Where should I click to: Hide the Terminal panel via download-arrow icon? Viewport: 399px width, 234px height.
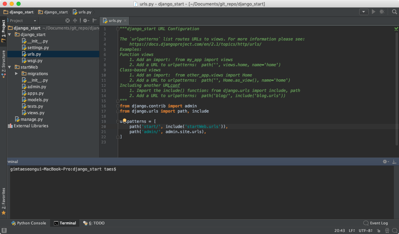395,162
